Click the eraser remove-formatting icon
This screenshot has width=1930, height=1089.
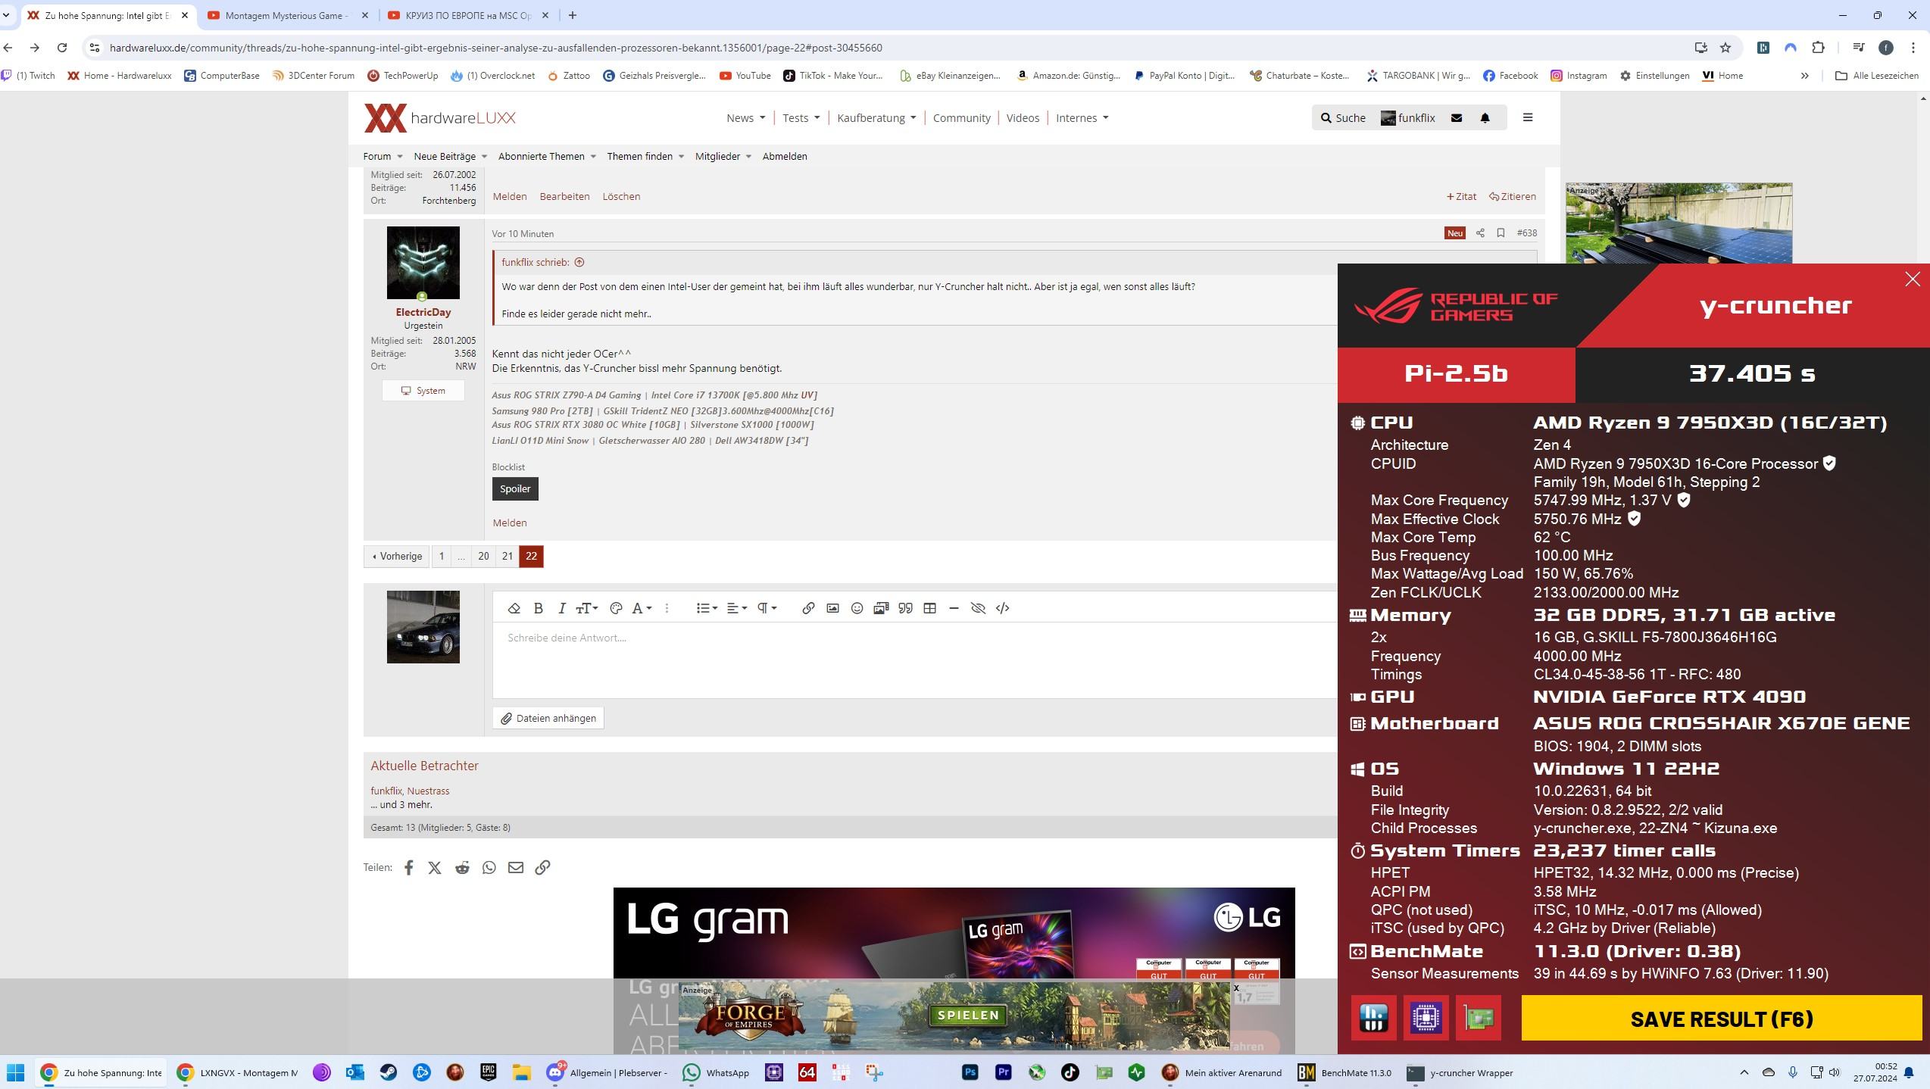pyautogui.click(x=514, y=608)
